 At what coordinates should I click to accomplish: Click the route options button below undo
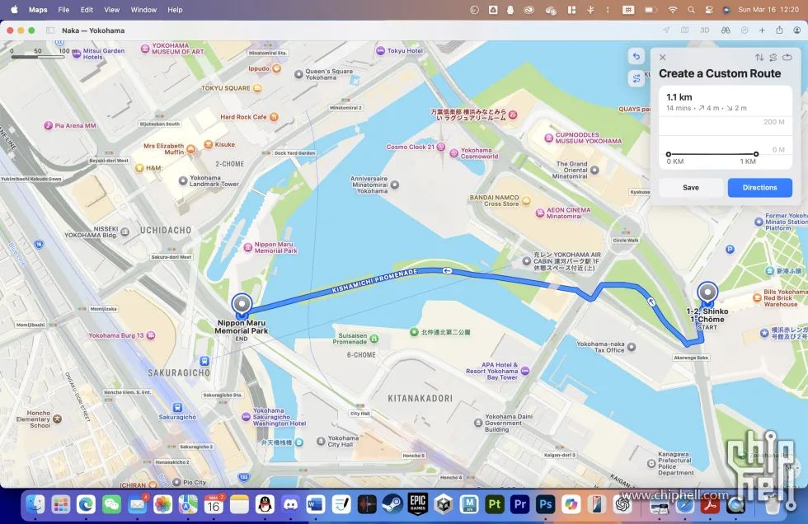(x=637, y=78)
